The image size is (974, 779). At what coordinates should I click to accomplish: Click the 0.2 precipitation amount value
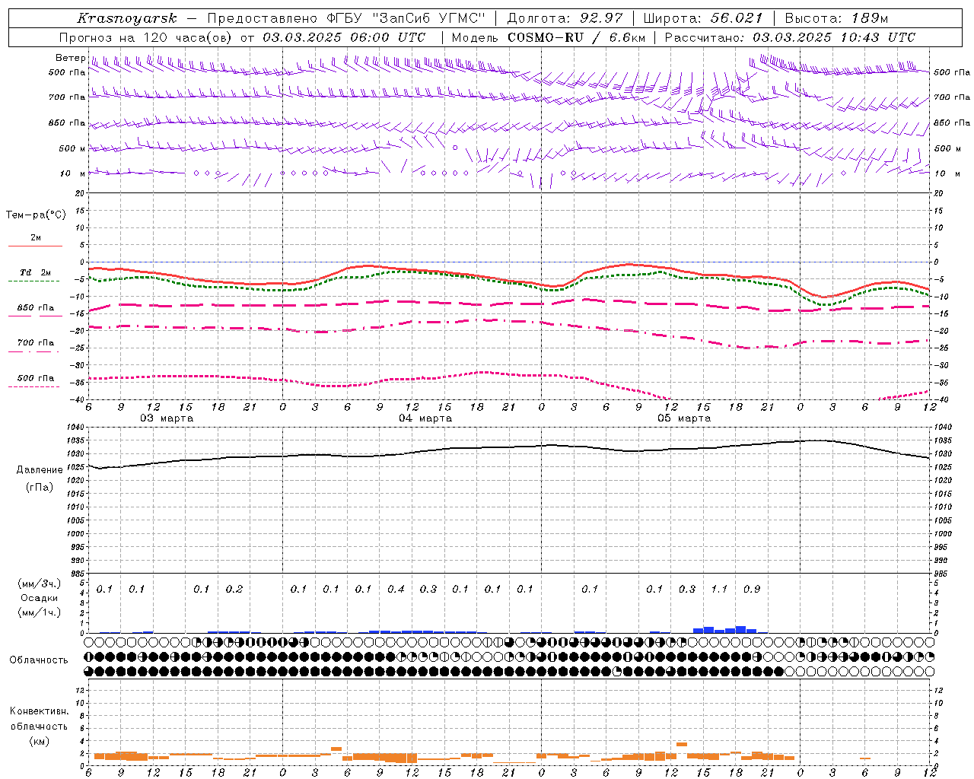(x=234, y=589)
